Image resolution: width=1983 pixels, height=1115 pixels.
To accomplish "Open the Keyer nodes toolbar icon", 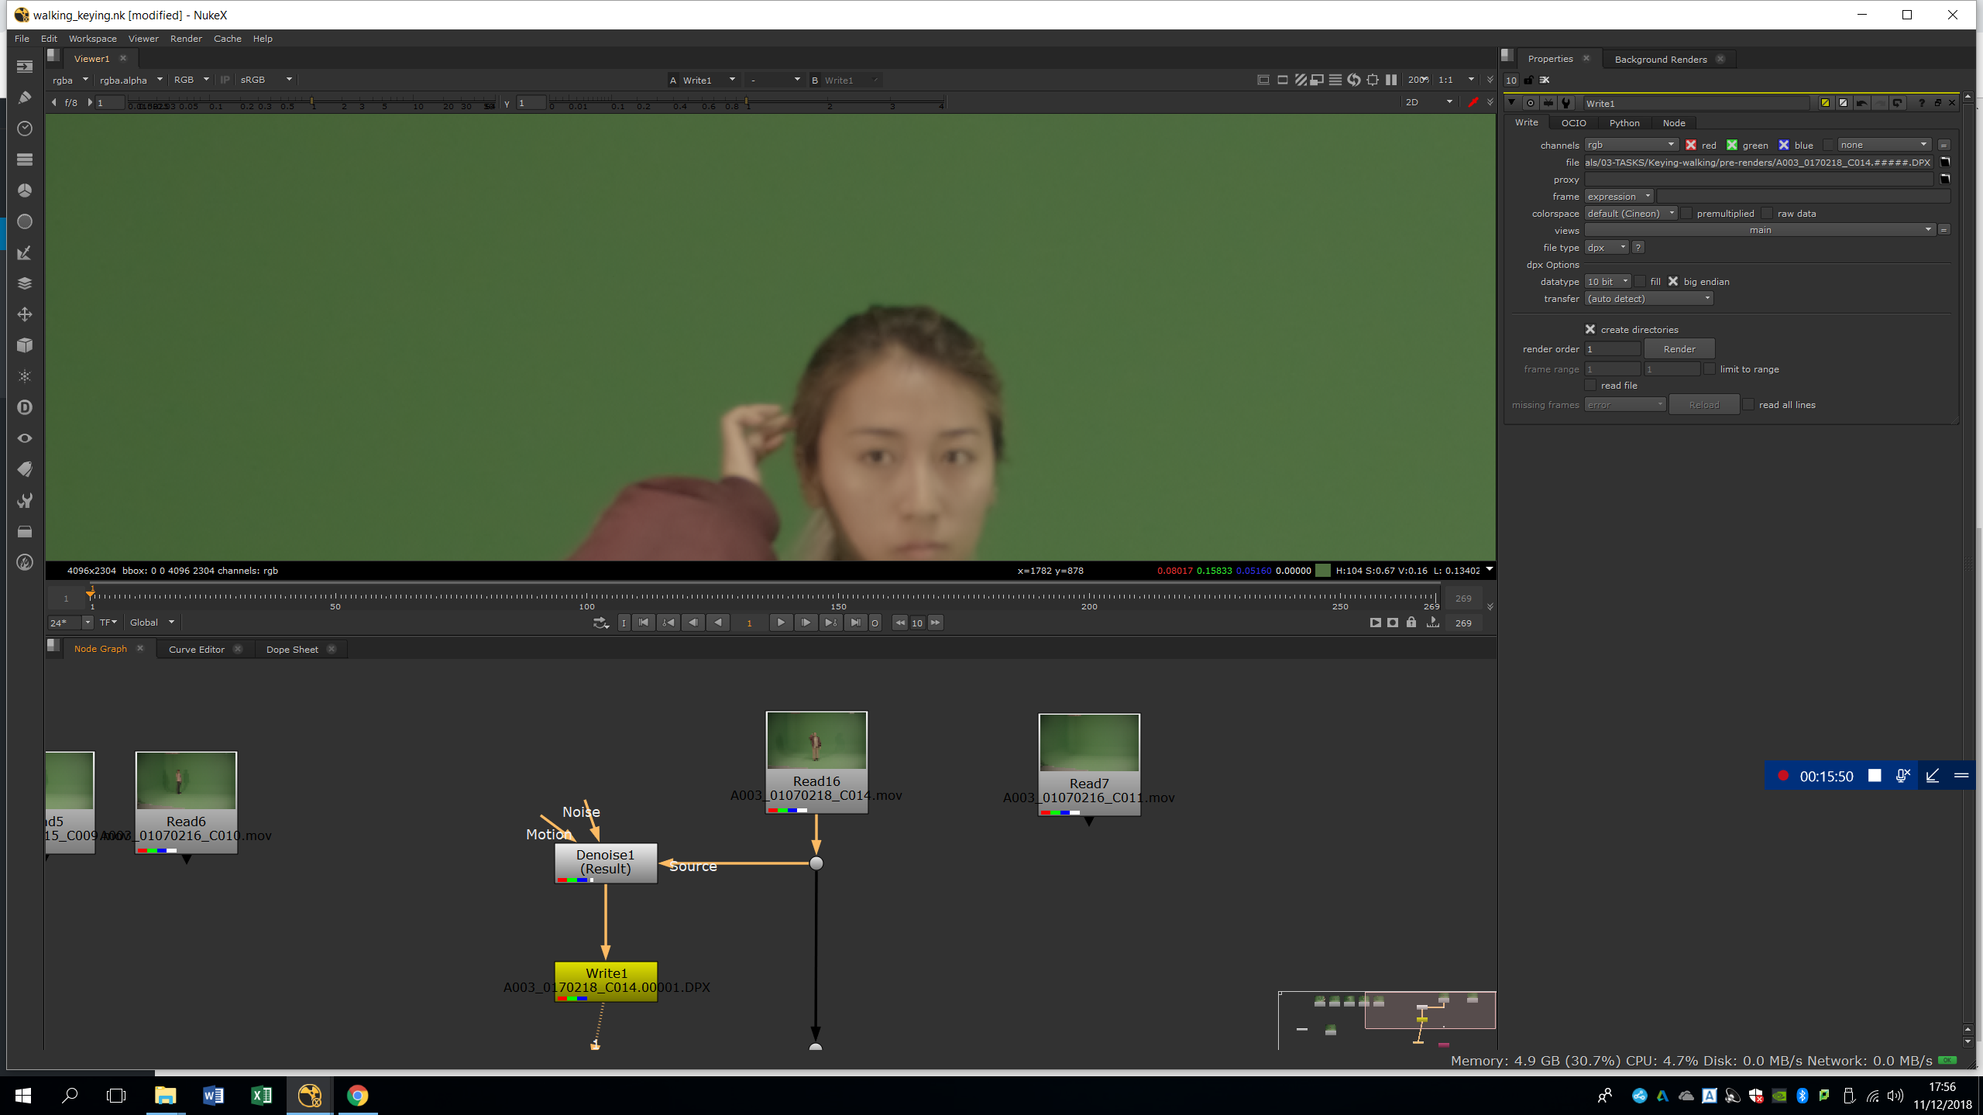I will tap(25, 253).
